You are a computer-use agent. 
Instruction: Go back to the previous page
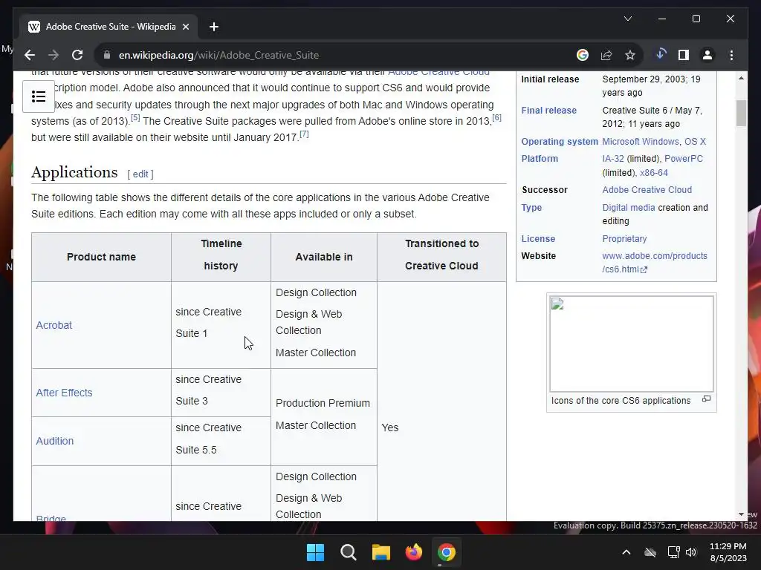(x=30, y=55)
